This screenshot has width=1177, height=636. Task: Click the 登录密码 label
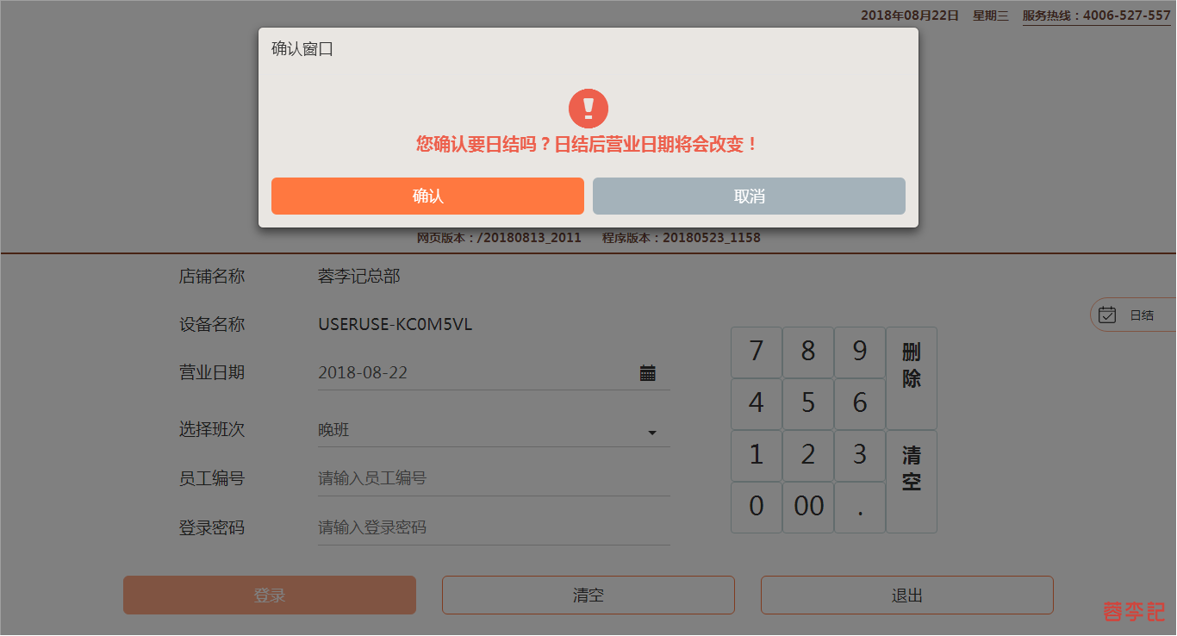pyautogui.click(x=212, y=527)
